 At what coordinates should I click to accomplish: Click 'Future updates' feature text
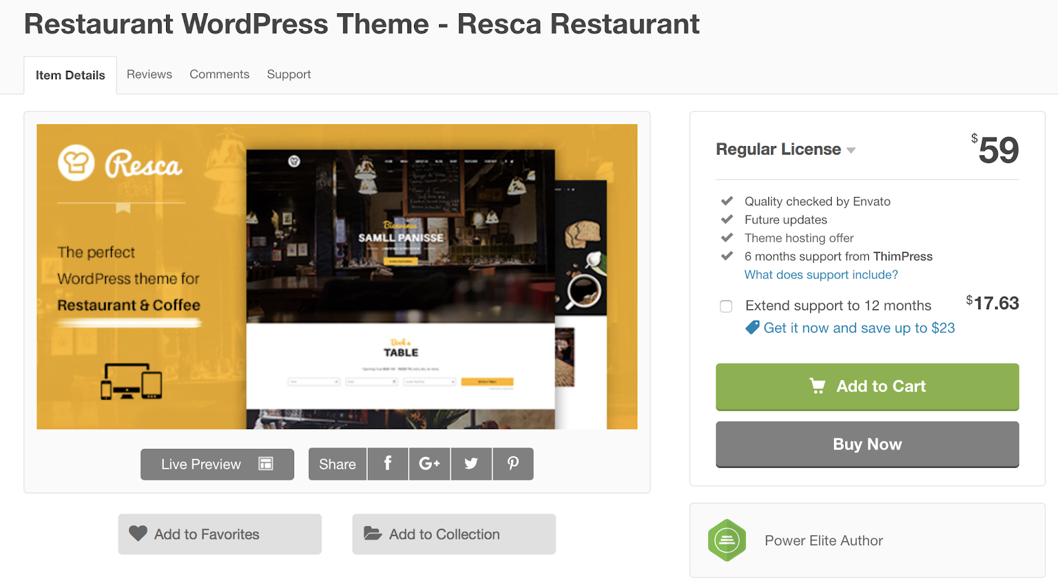pos(786,219)
